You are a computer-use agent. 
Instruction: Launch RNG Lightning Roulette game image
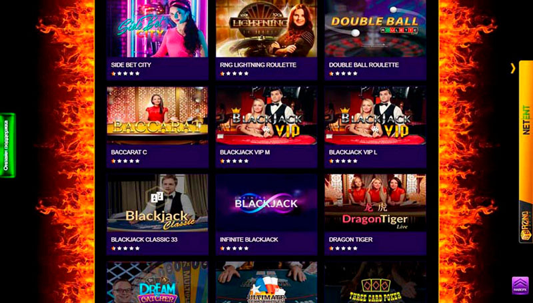point(266,29)
